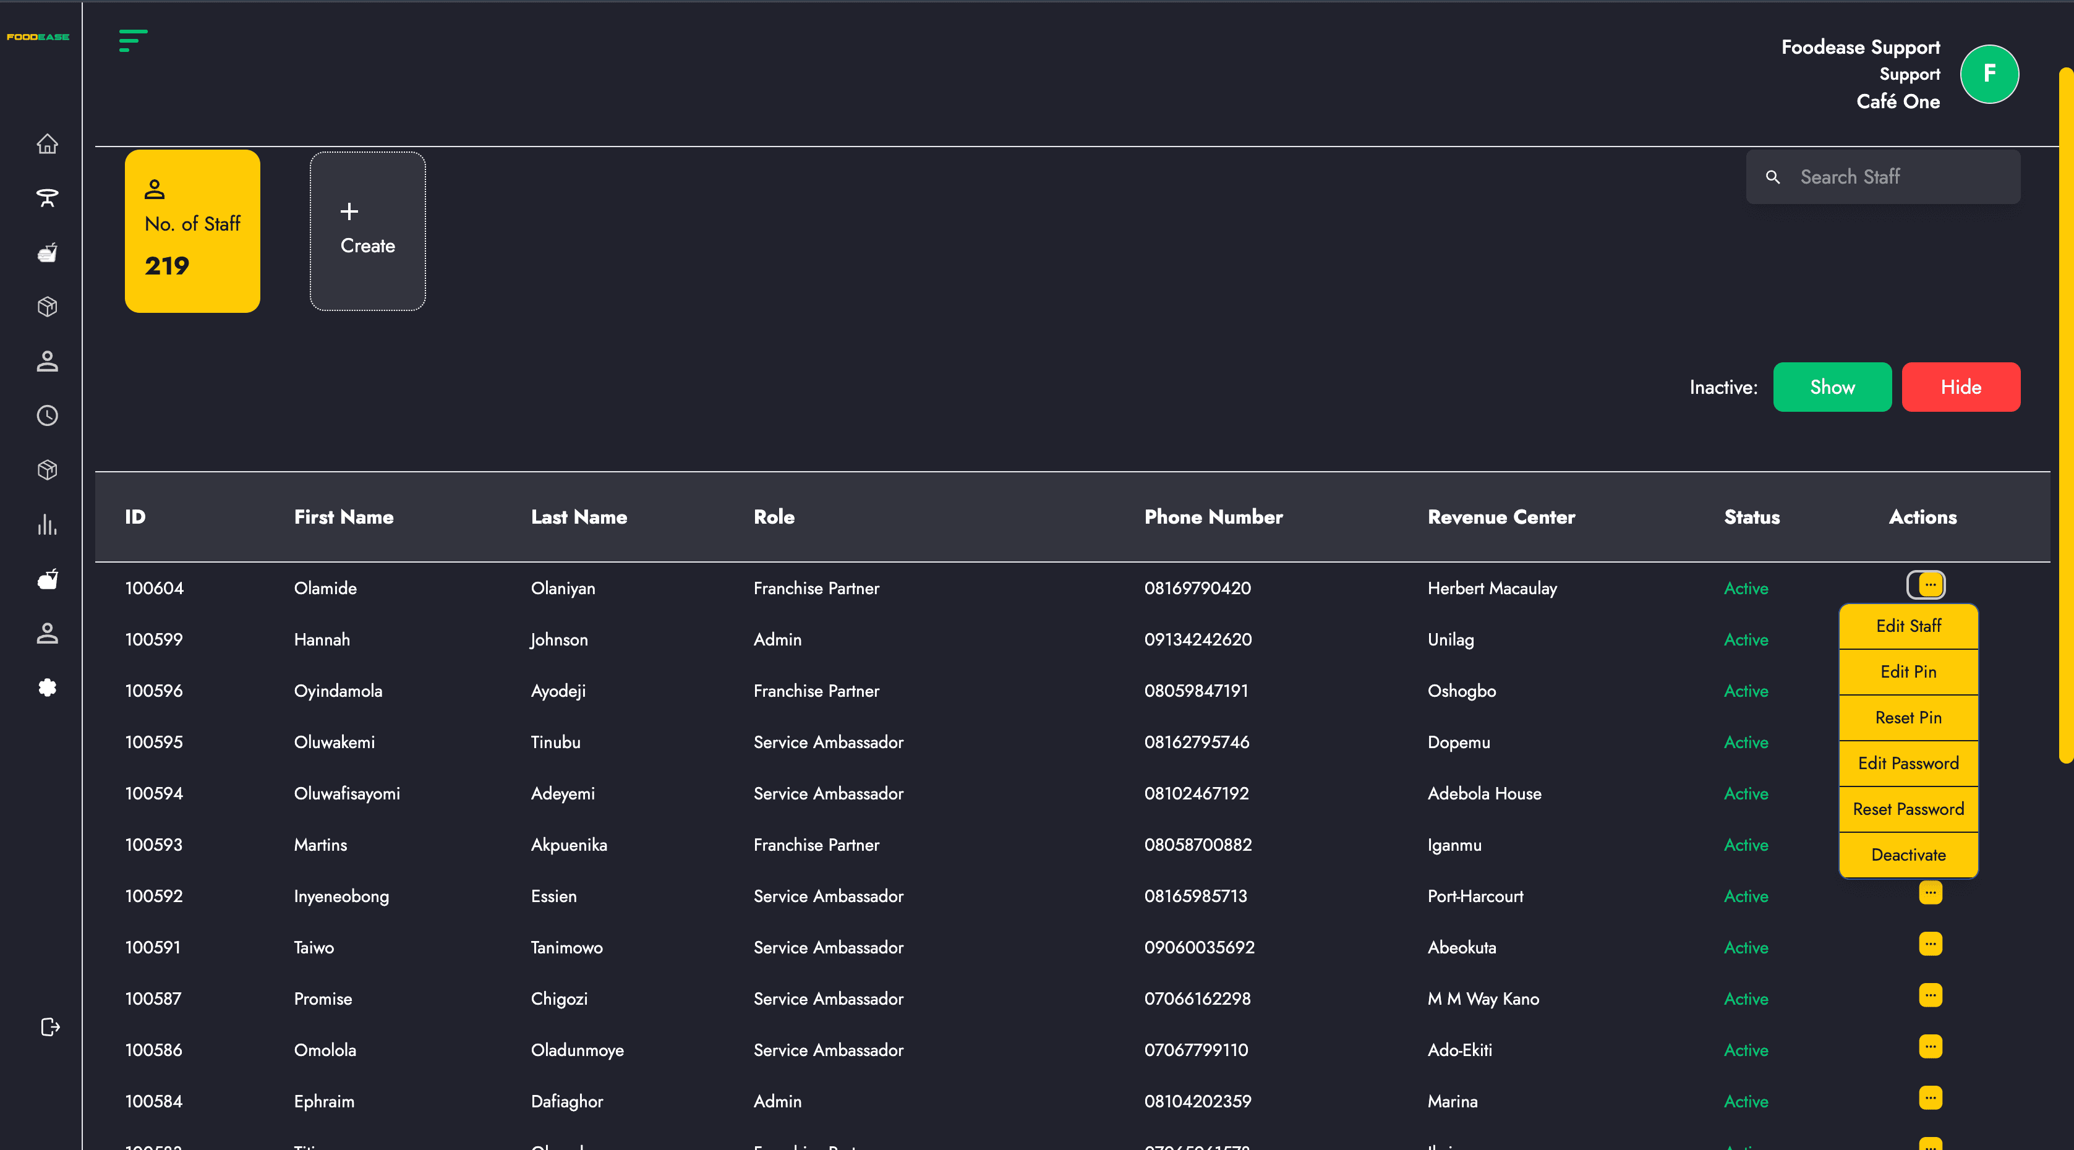The width and height of the screenshot is (2074, 1150).
Task: Click phone number 07067799110
Action: tap(1197, 1050)
